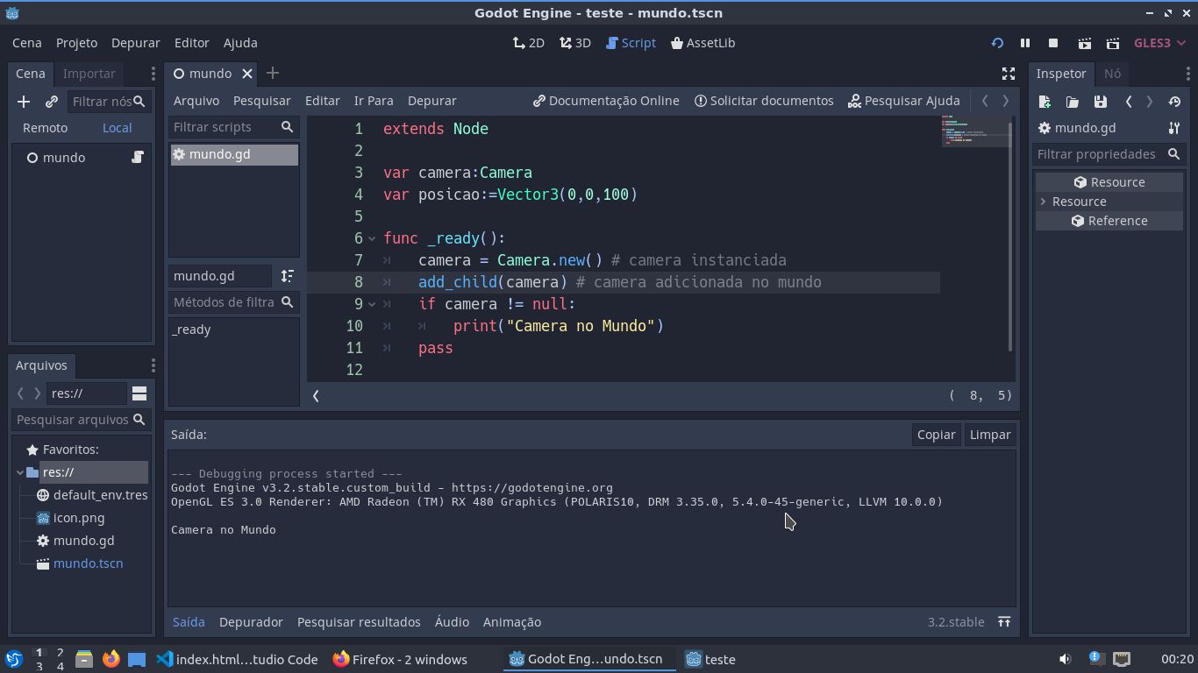Open the AssetLib workspace

coord(702,42)
